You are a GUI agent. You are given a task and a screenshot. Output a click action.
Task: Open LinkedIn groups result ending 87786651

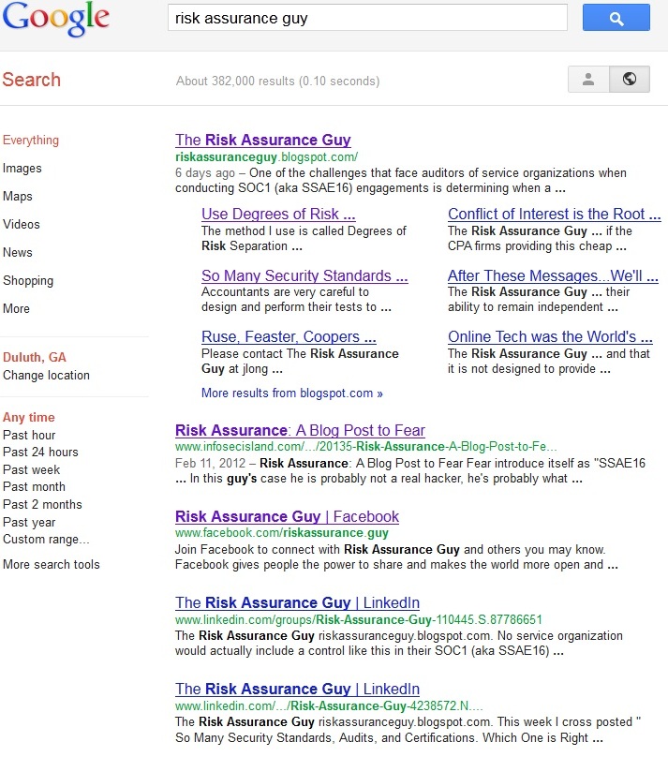[297, 602]
